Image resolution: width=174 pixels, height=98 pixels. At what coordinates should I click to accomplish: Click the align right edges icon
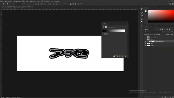(41, 4)
